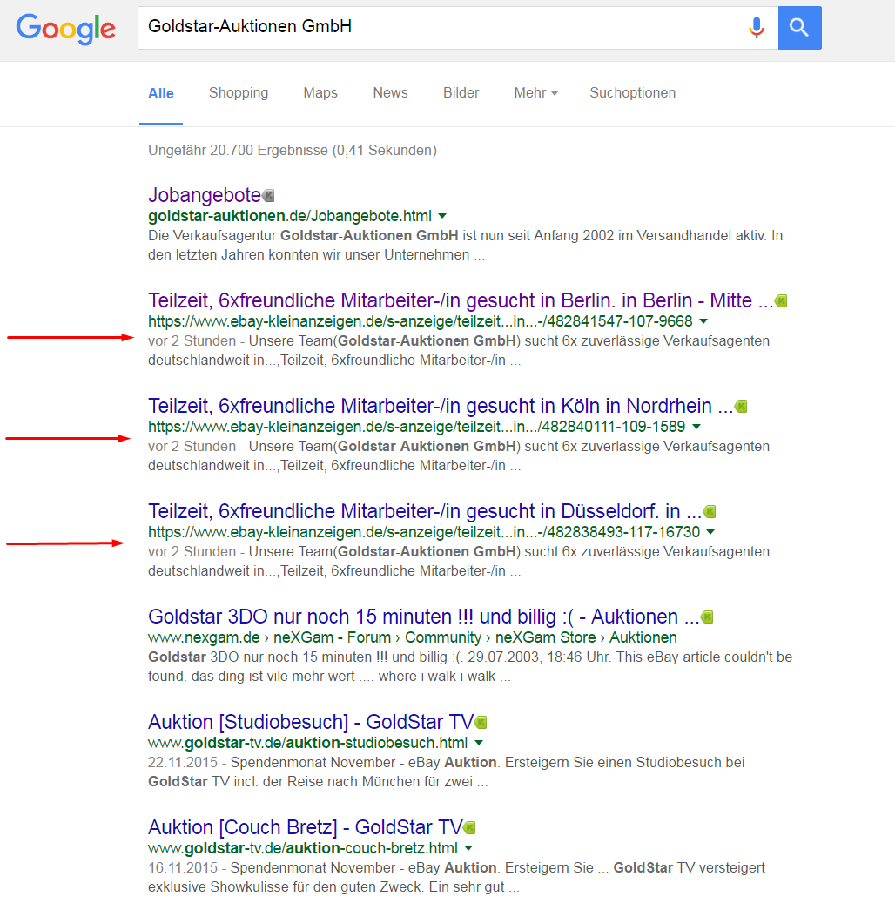Open Auktion [Studiobesuch] - GoldStar TV link
This screenshot has width=895, height=910.
(x=311, y=722)
